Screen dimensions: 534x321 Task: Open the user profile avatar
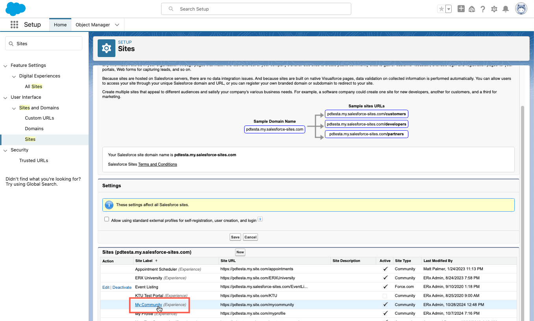[521, 9]
